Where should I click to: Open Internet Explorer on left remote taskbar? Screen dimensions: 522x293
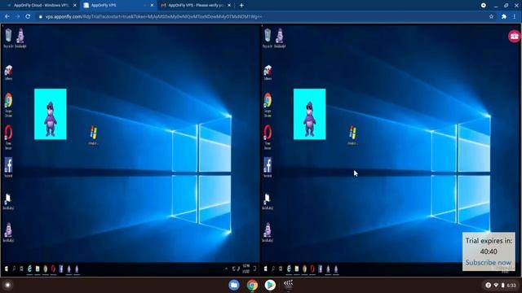29,269
